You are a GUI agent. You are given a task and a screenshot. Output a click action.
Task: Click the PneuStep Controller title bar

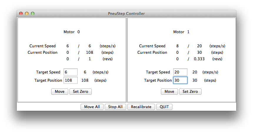(x=126, y=14)
